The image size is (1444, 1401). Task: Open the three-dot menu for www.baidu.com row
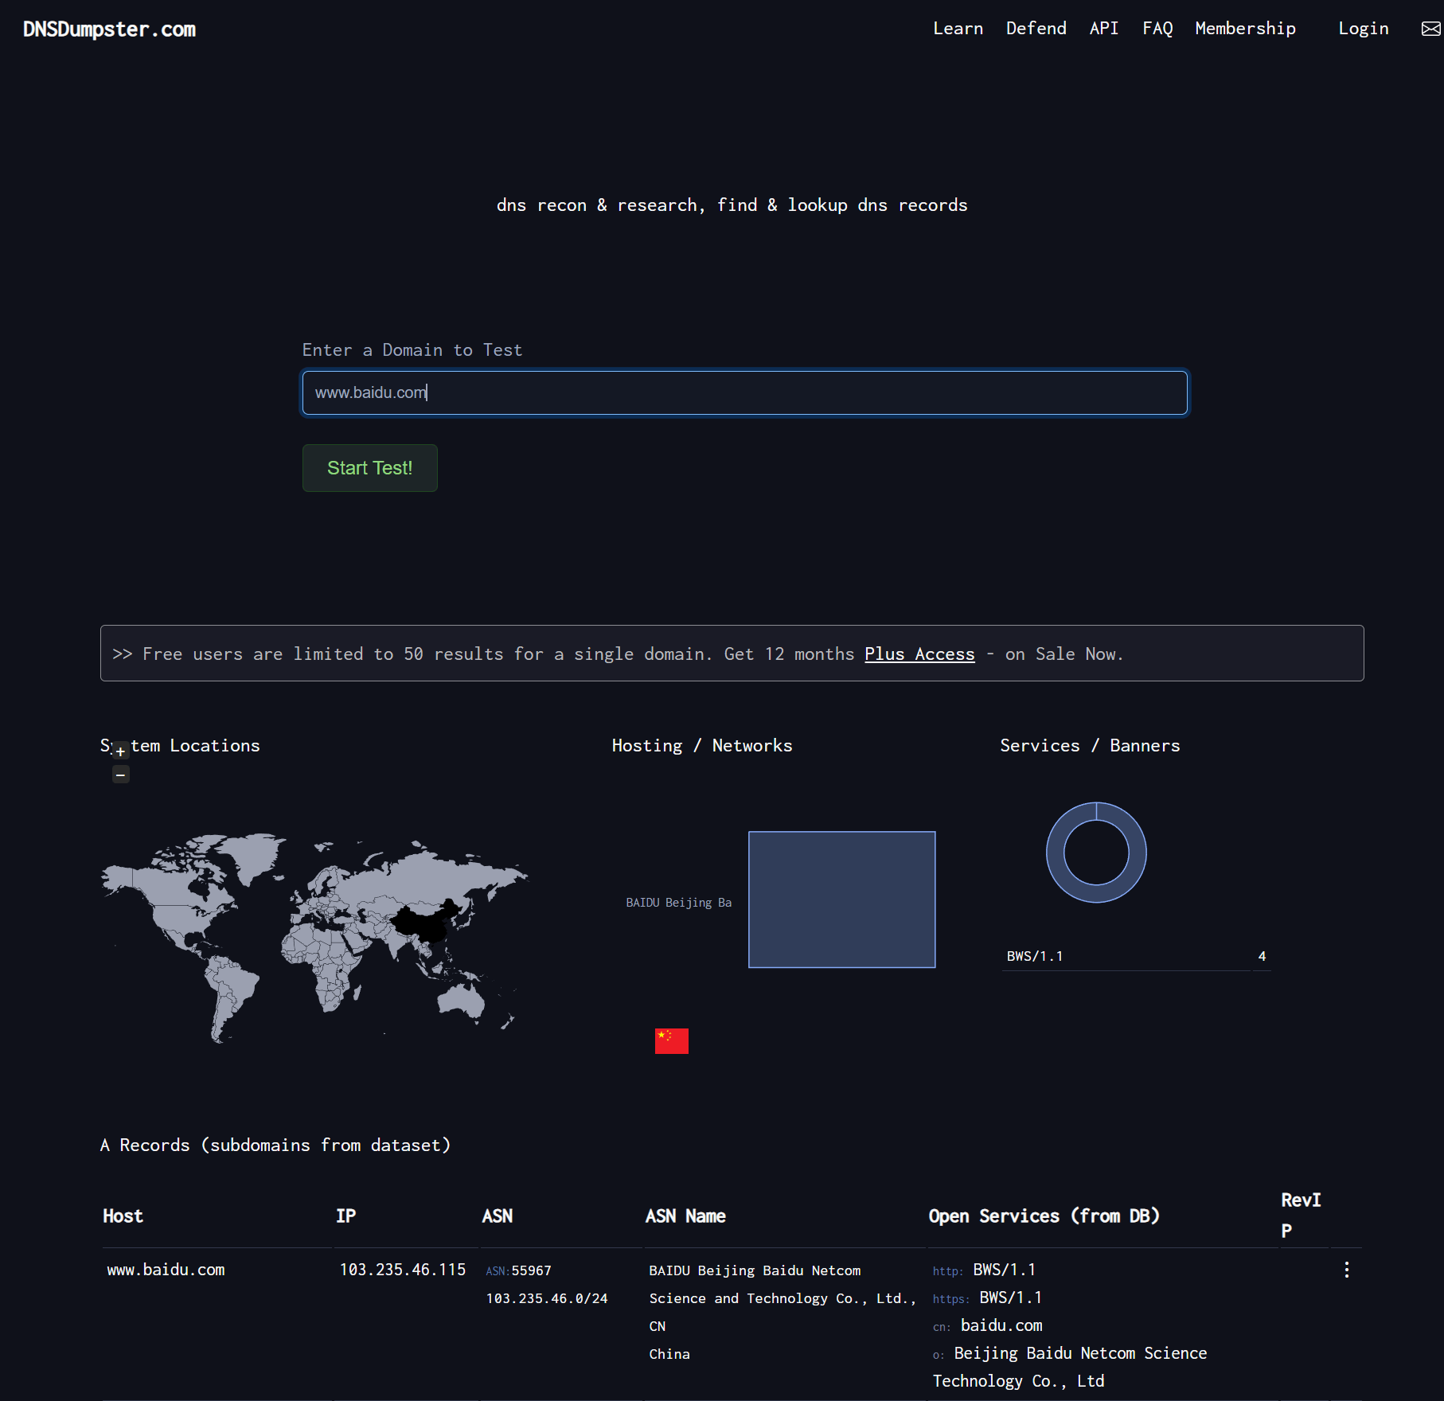tap(1346, 1270)
